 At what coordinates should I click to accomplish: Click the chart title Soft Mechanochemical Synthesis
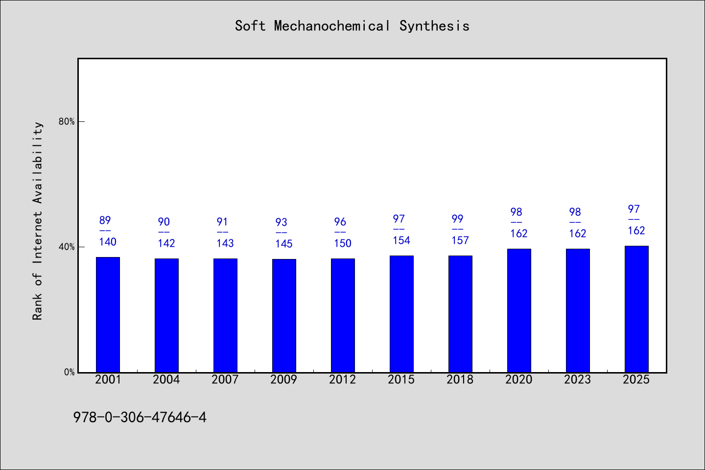coord(352,25)
